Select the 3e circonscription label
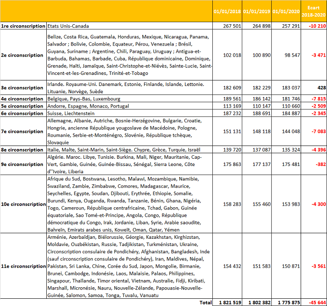Viewport: 327px width, 306px height. pyautogui.click(x=22, y=88)
